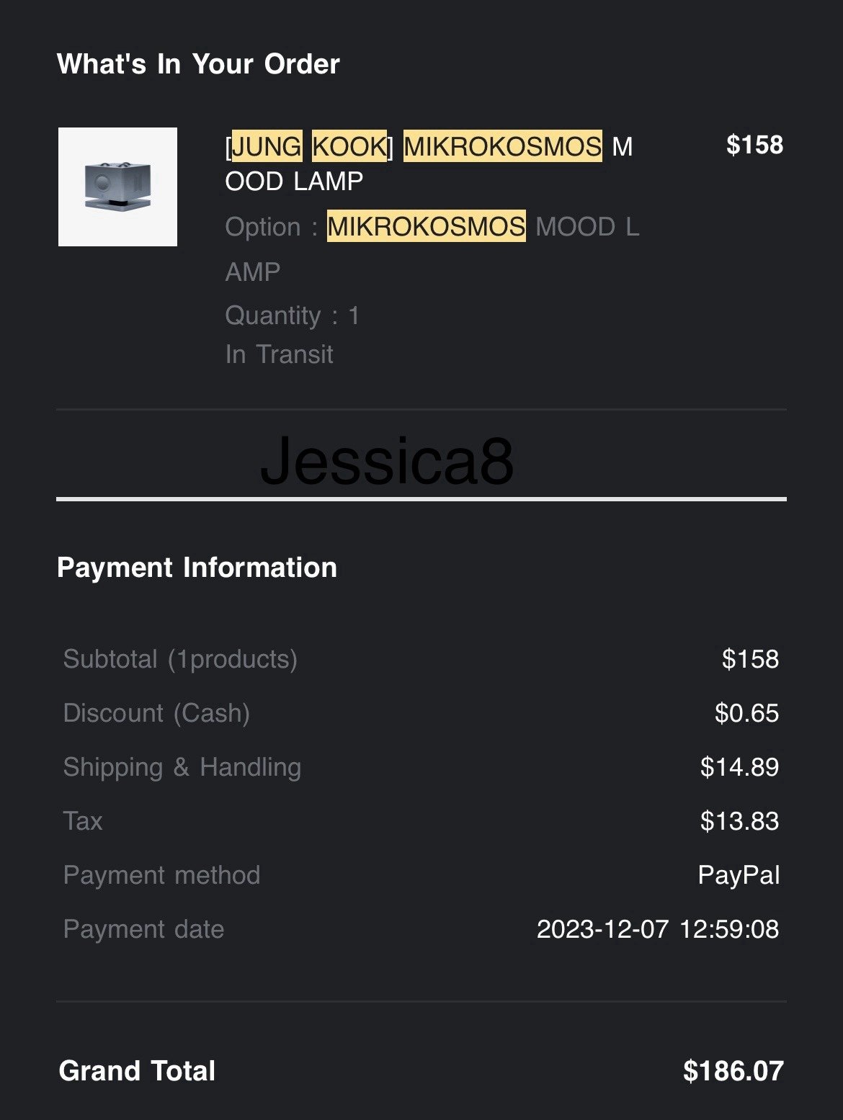The image size is (843, 1120).
Task: Click the Jung Kook Mikrokosmos Mood Lamp title
Action: [429, 163]
